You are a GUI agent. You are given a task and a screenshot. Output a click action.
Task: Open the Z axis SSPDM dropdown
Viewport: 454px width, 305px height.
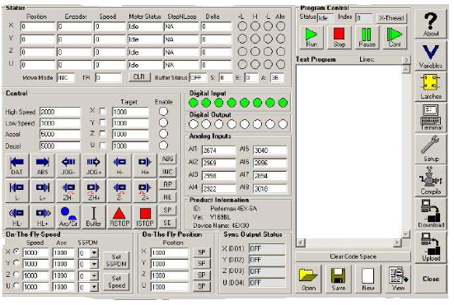[x=94, y=275]
